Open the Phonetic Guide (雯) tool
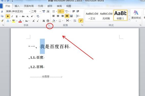145x96 pixels. point(43,11)
